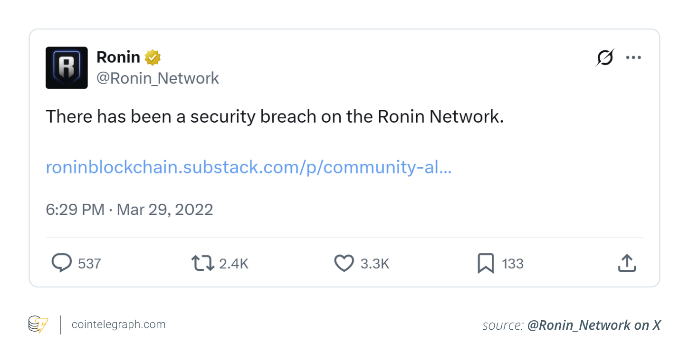Screen dimensions: 689x363
Task: Like the tweet using the heart icon
Action: pyautogui.click(x=344, y=263)
